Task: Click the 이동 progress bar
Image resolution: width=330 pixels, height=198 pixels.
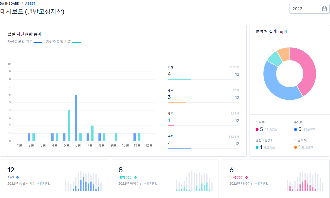Action: pyautogui.click(x=203, y=79)
